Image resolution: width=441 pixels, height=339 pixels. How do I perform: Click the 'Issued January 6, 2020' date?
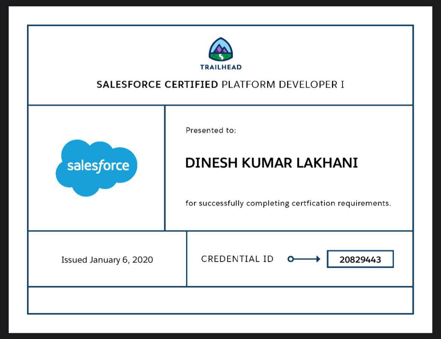[x=107, y=260]
